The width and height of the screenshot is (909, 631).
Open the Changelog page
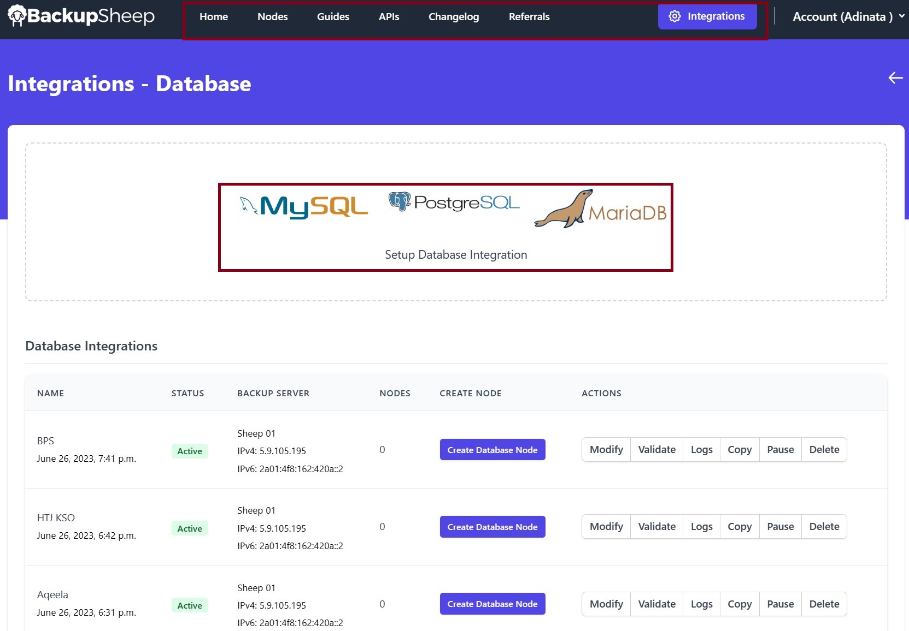pos(453,16)
